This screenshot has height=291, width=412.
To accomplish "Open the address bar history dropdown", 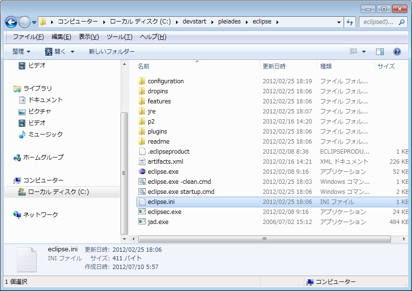I will click(339, 22).
